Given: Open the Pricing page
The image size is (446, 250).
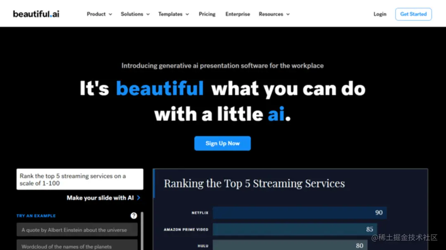Looking at the screenshot, I should click(x=207, y=14).
